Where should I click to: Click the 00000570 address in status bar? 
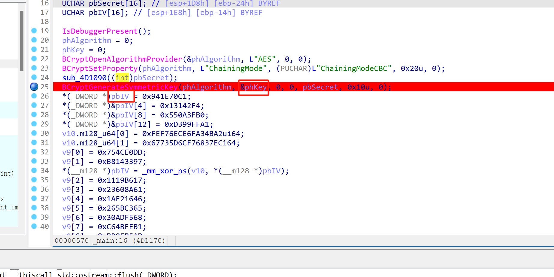(71, 240)
